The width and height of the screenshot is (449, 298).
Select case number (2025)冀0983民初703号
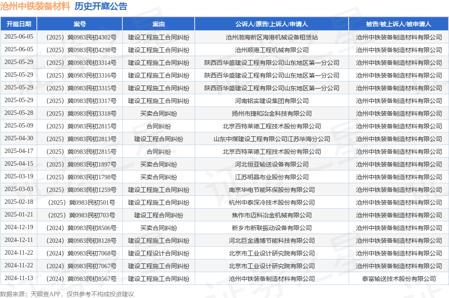(x=81, y=215)
